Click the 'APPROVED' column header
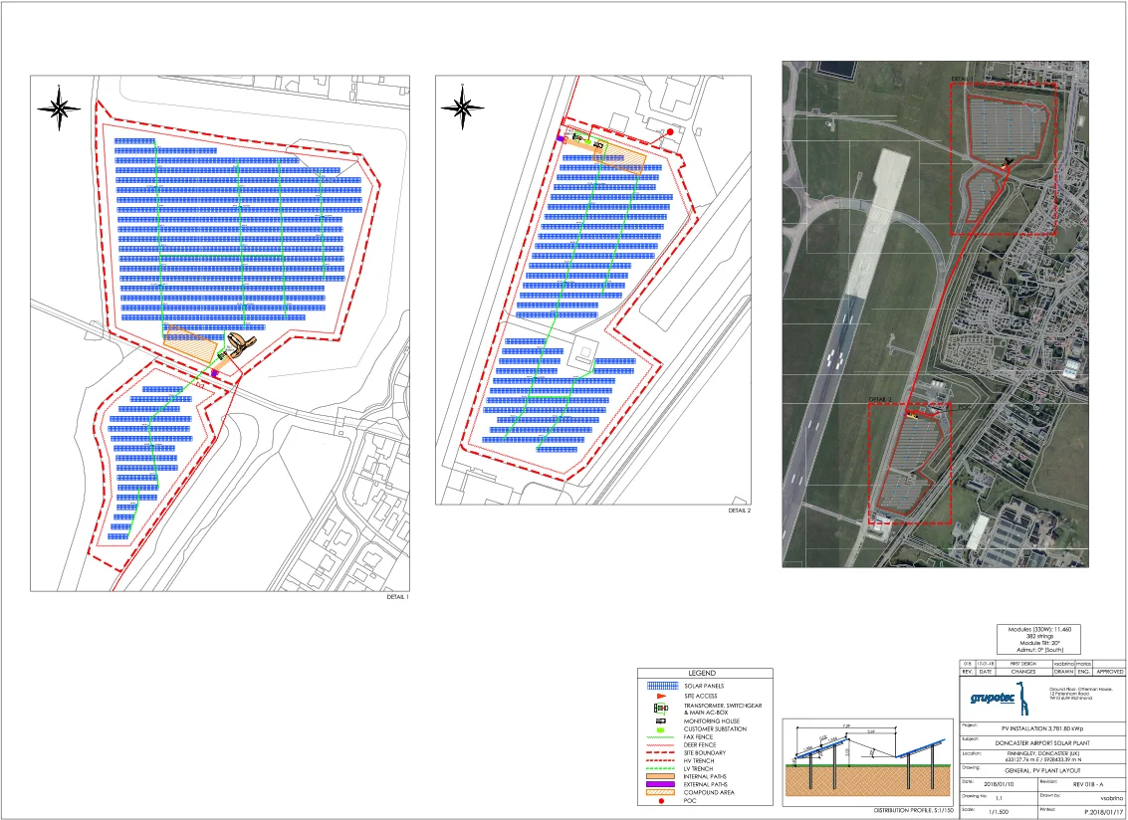The height and width of the screenshot is (820, 1128). point(1110,672)
